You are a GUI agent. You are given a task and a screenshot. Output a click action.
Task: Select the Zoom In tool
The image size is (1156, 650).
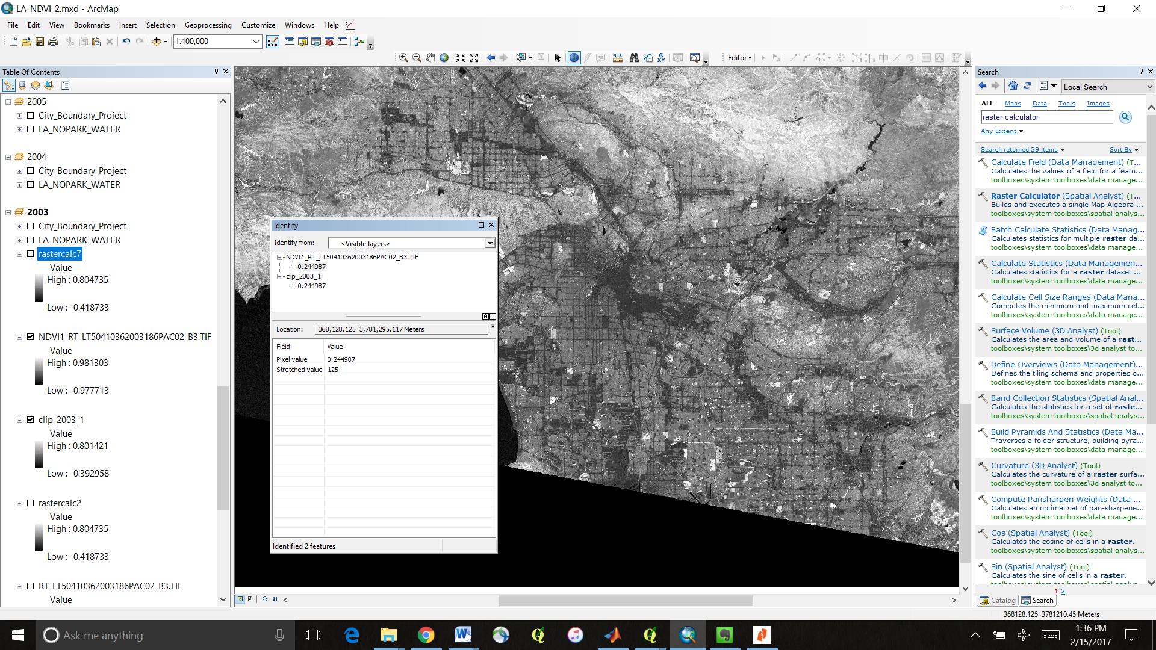click(x=403, y=58)
